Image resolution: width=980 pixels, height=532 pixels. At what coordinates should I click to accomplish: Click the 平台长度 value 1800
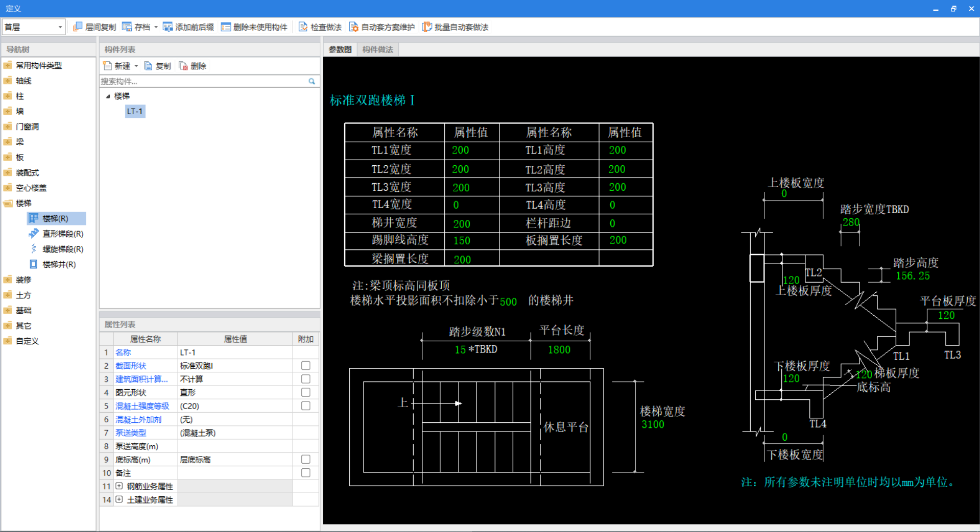[x=559, y=350]
